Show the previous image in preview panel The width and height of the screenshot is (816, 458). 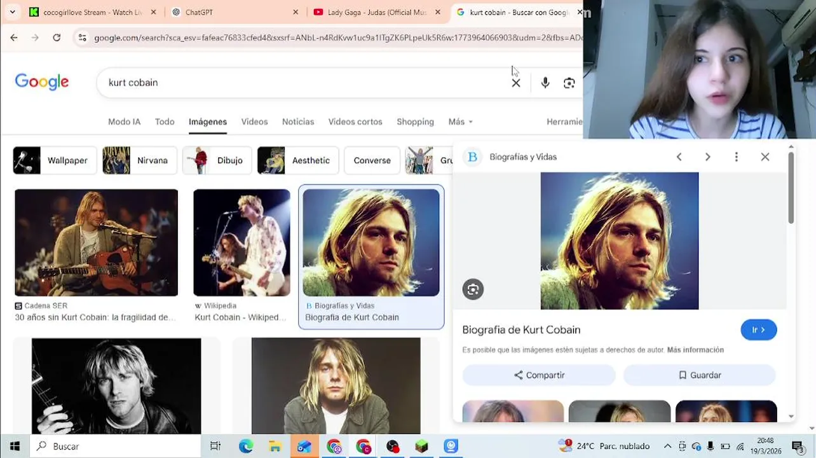[x=679, y=157]
